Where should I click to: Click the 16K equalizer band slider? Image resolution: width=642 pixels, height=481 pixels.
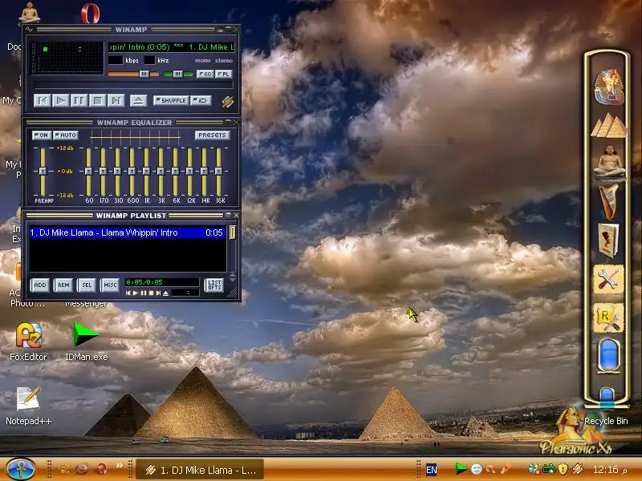(218, 171)
